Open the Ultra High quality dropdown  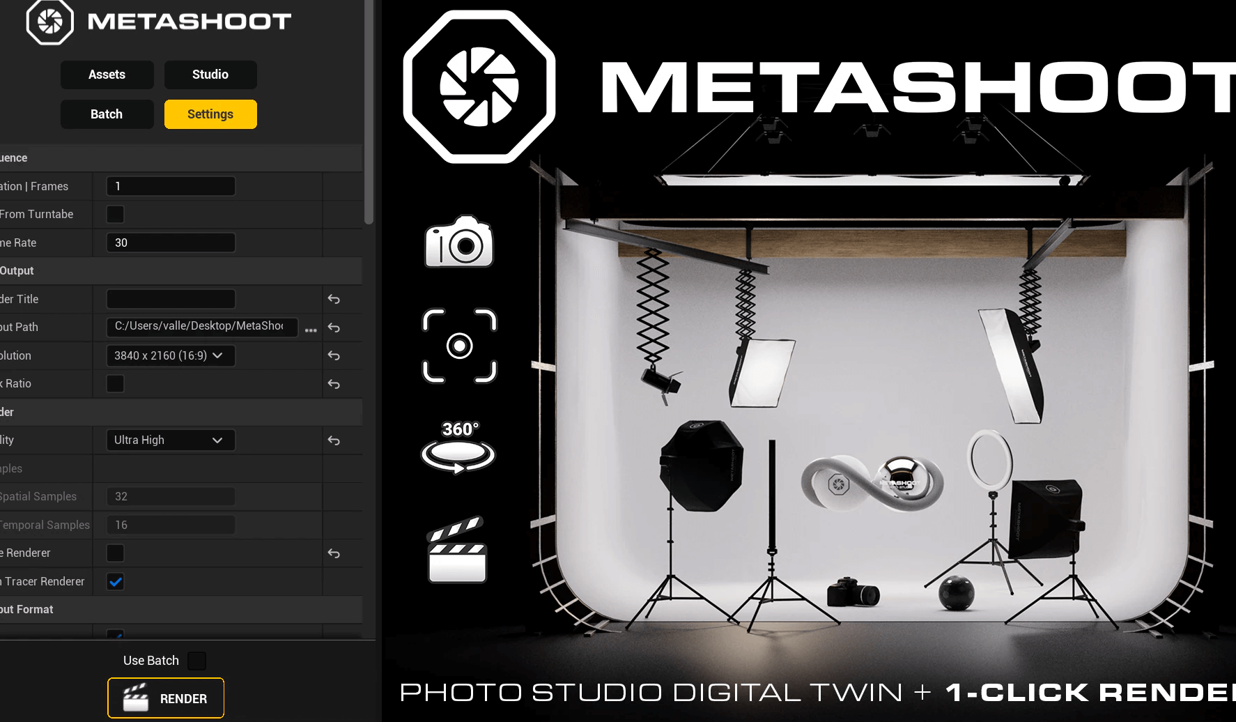[171, 440]
